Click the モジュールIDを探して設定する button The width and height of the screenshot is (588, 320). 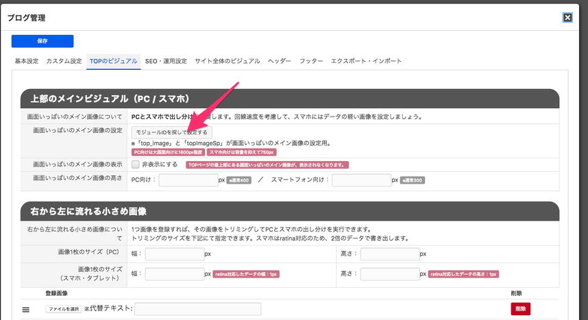pyautogui.click(x=171, y=132)
